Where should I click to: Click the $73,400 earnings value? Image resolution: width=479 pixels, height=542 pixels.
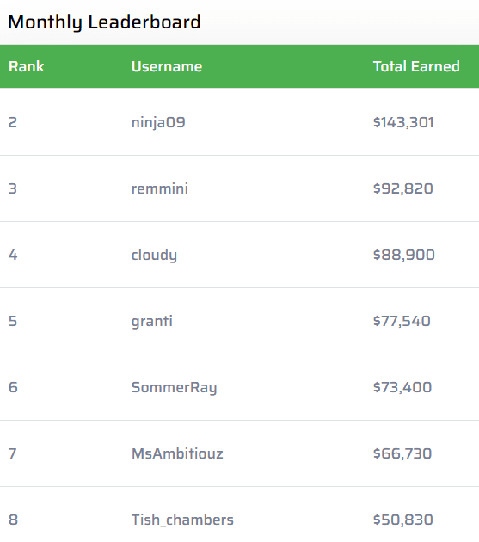coord(402,387)
